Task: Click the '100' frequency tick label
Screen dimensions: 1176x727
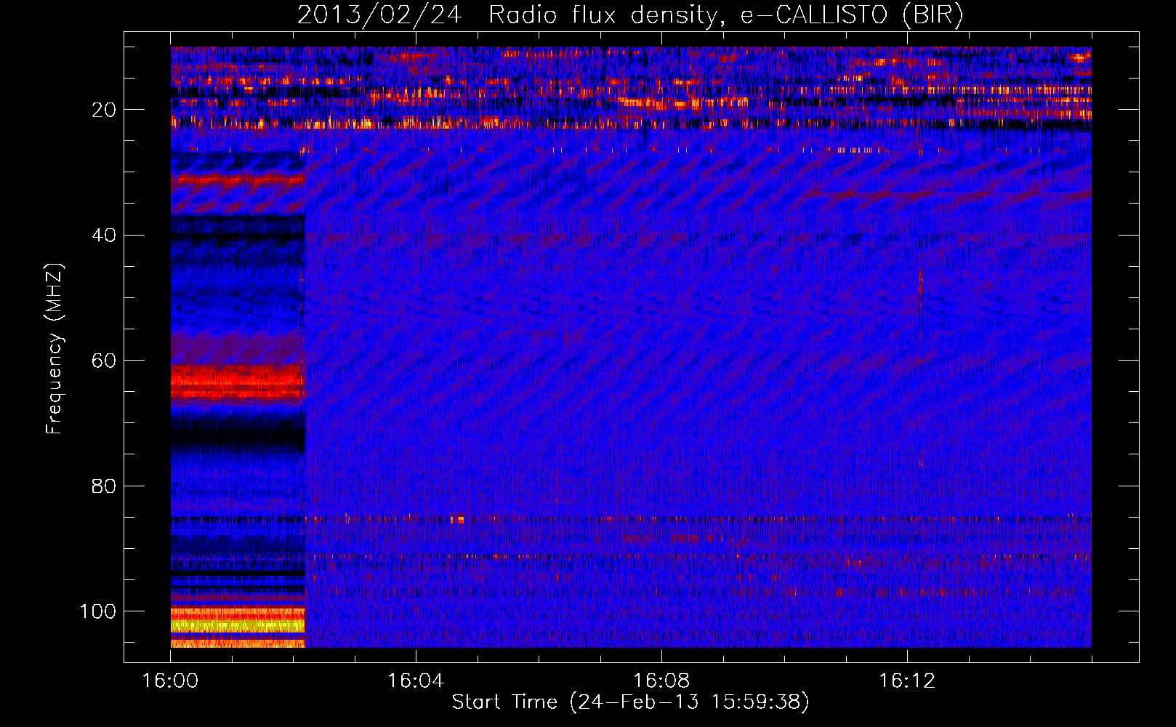Action: (98, 611)
